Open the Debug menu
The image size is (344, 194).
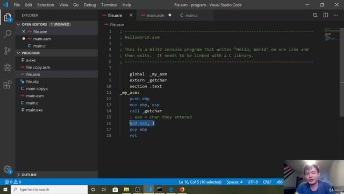click(90, 5)
